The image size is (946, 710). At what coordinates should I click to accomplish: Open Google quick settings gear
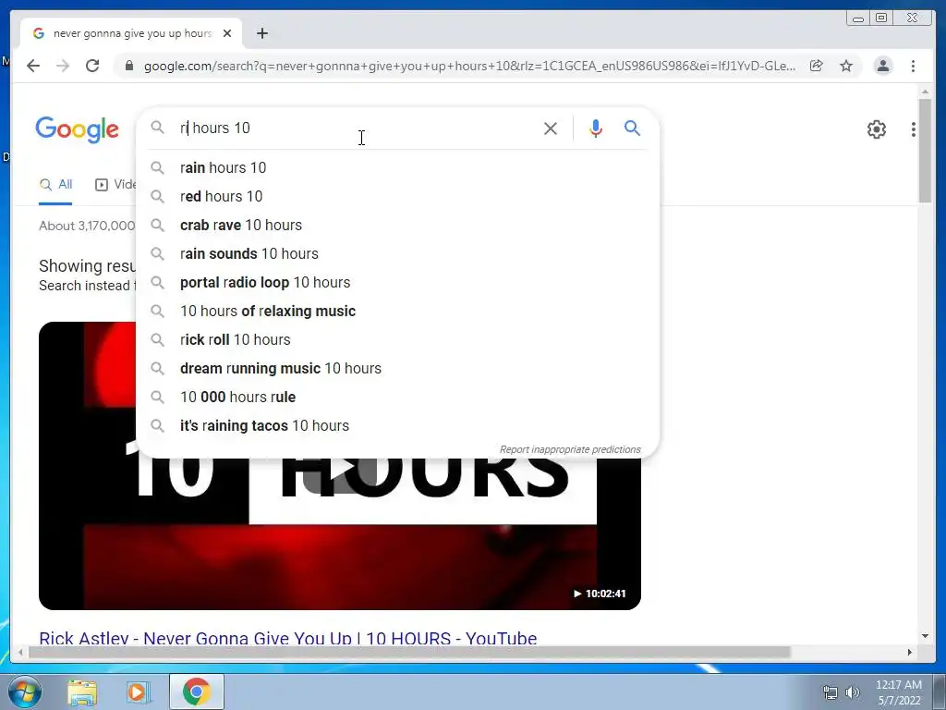tap(877, 129)
